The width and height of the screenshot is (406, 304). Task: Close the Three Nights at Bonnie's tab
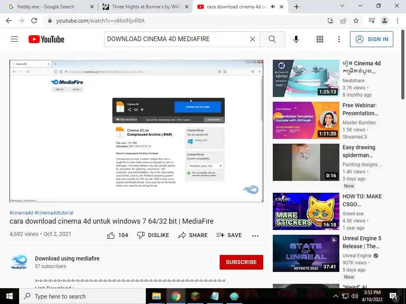(187, 7)
